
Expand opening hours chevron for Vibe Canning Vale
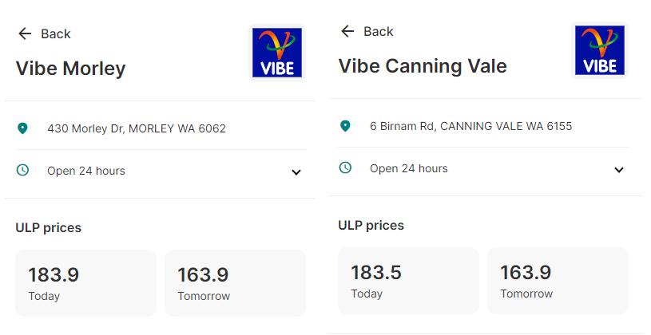tap(618, 170)
